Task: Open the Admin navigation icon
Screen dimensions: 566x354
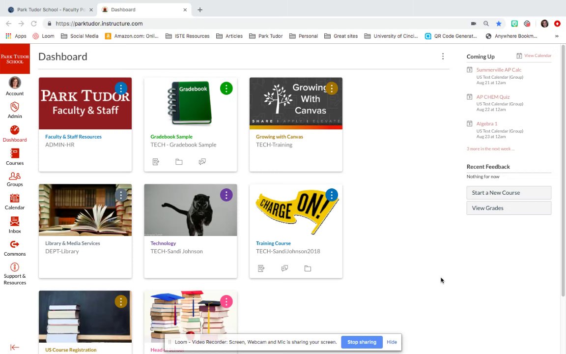Action: pyautogui.click(x=15, y=110)
